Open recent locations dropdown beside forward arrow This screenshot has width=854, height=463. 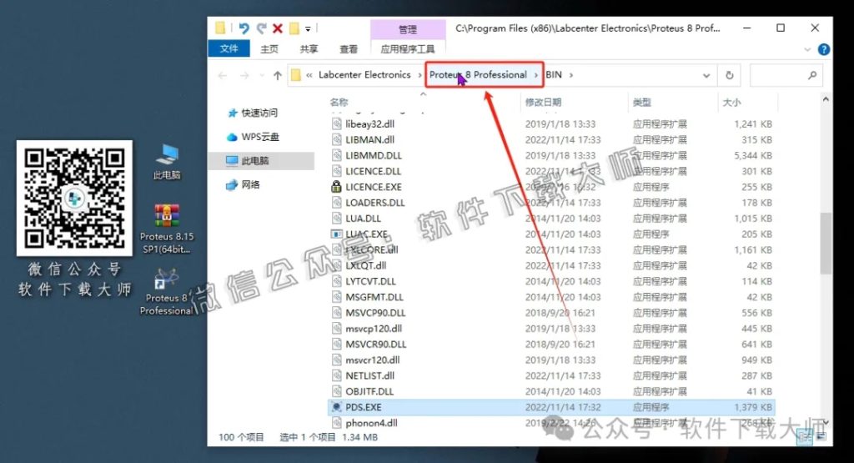coord(262,75)
